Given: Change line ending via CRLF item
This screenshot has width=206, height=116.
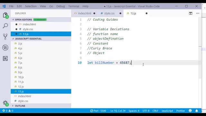Looking at the screenshot, I should coord(155,111).
